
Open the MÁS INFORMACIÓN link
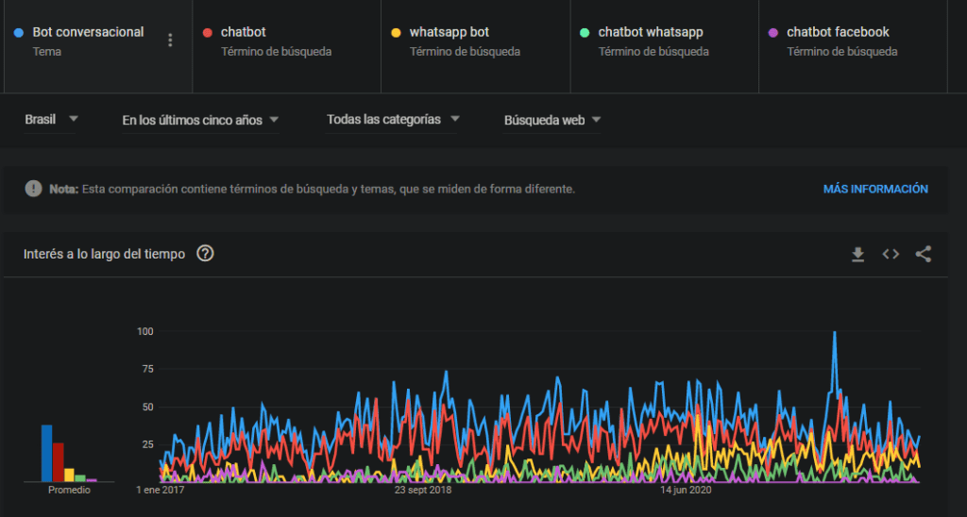tap(875, 190)
